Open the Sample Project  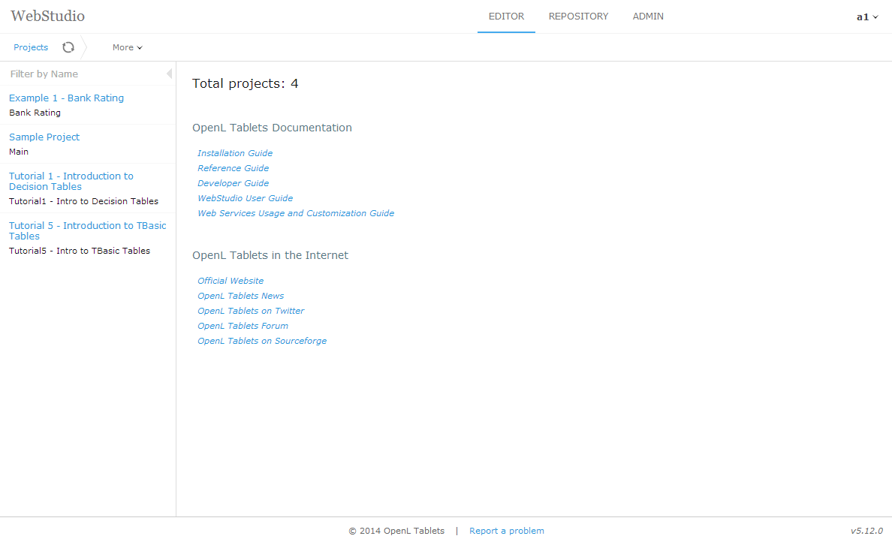[x=44, y=137]
